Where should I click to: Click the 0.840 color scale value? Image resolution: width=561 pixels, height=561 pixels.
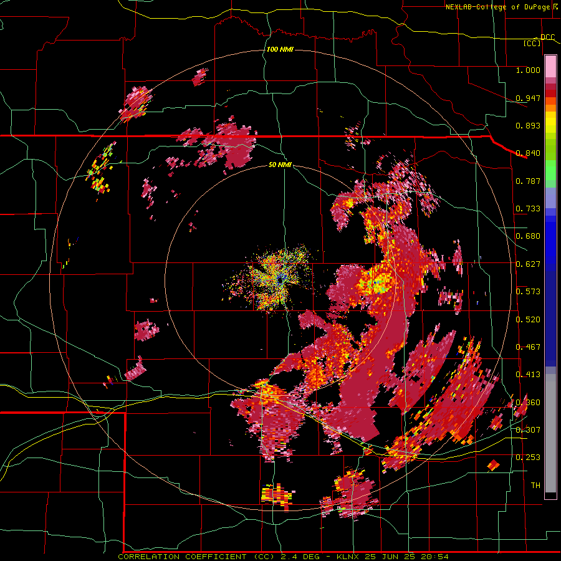(528, 153)
